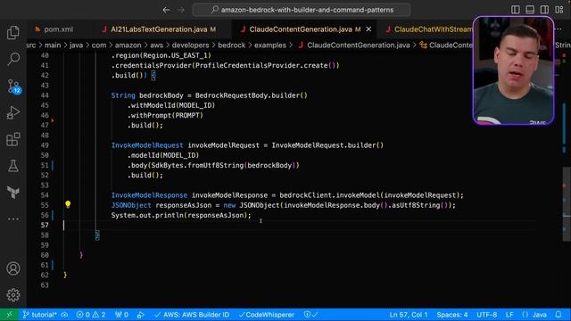
Task: Open the Testing flask view
Action: (13, 166)
